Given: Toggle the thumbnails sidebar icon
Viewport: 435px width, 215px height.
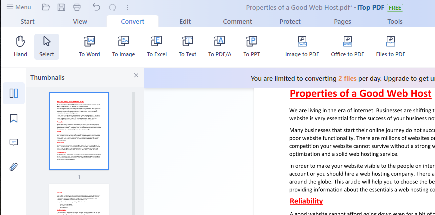Looking at the screenshot, I should (x=14, y=93).
